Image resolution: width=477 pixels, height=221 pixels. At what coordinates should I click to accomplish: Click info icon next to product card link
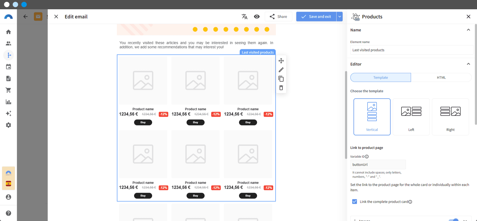point(410,202)
